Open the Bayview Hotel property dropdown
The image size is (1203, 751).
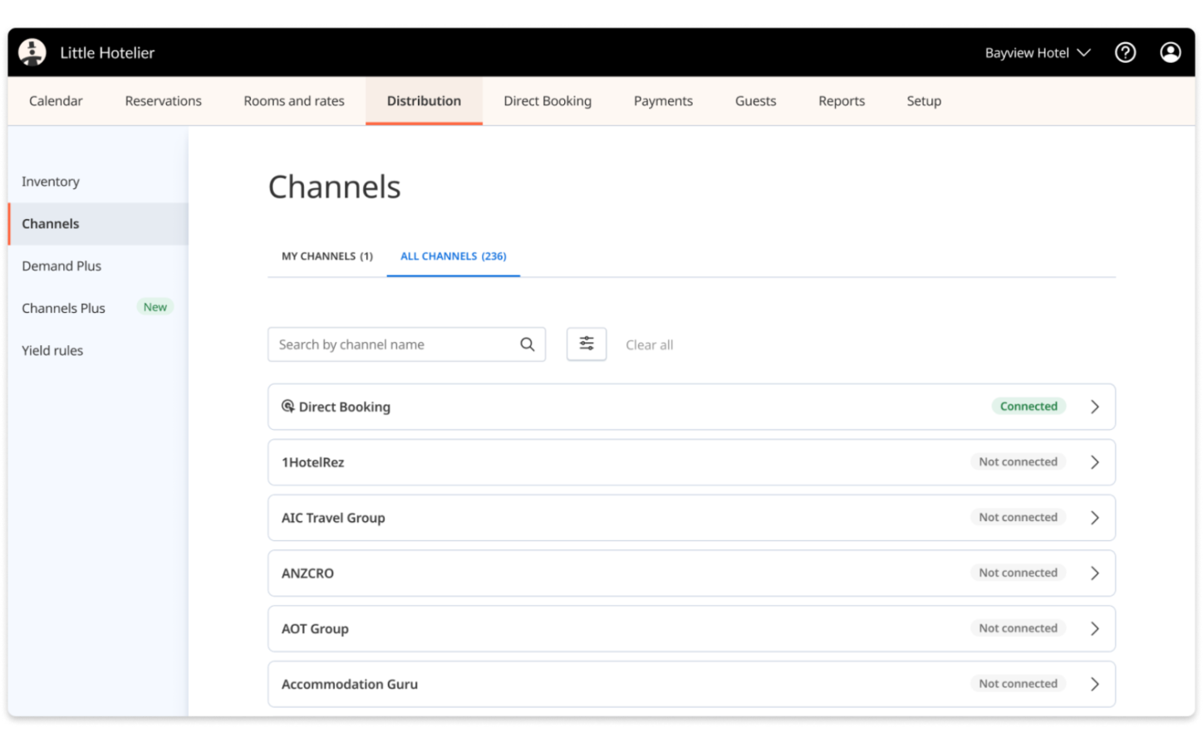click(1038, 53)
